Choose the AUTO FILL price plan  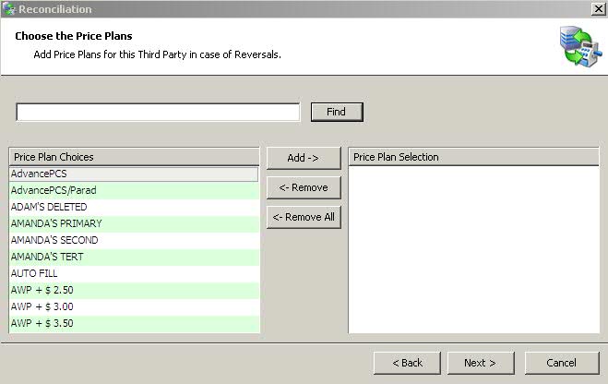point(134,273)
